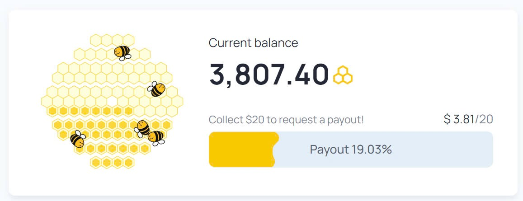The height and width of the screenshot is (201, 523).
Task: Click the unfilled blue portion of payout bar
Action: 384,150
